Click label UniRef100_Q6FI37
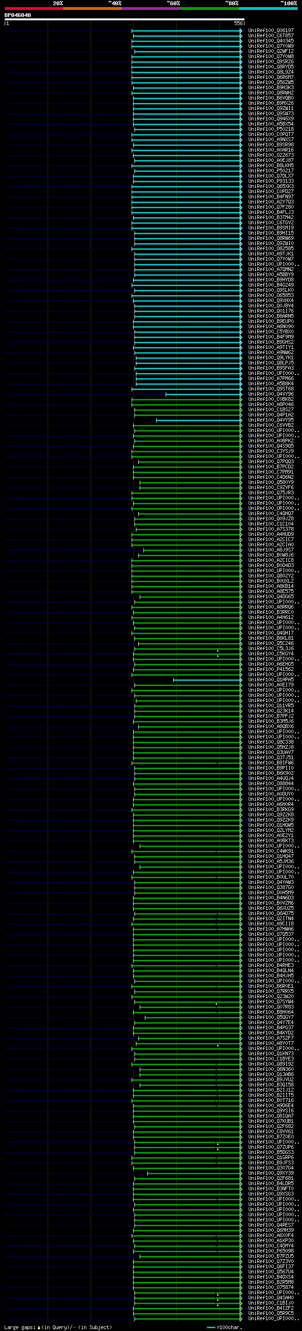This screenshot has height=1331, width=302. click(x=271, y=1267)
